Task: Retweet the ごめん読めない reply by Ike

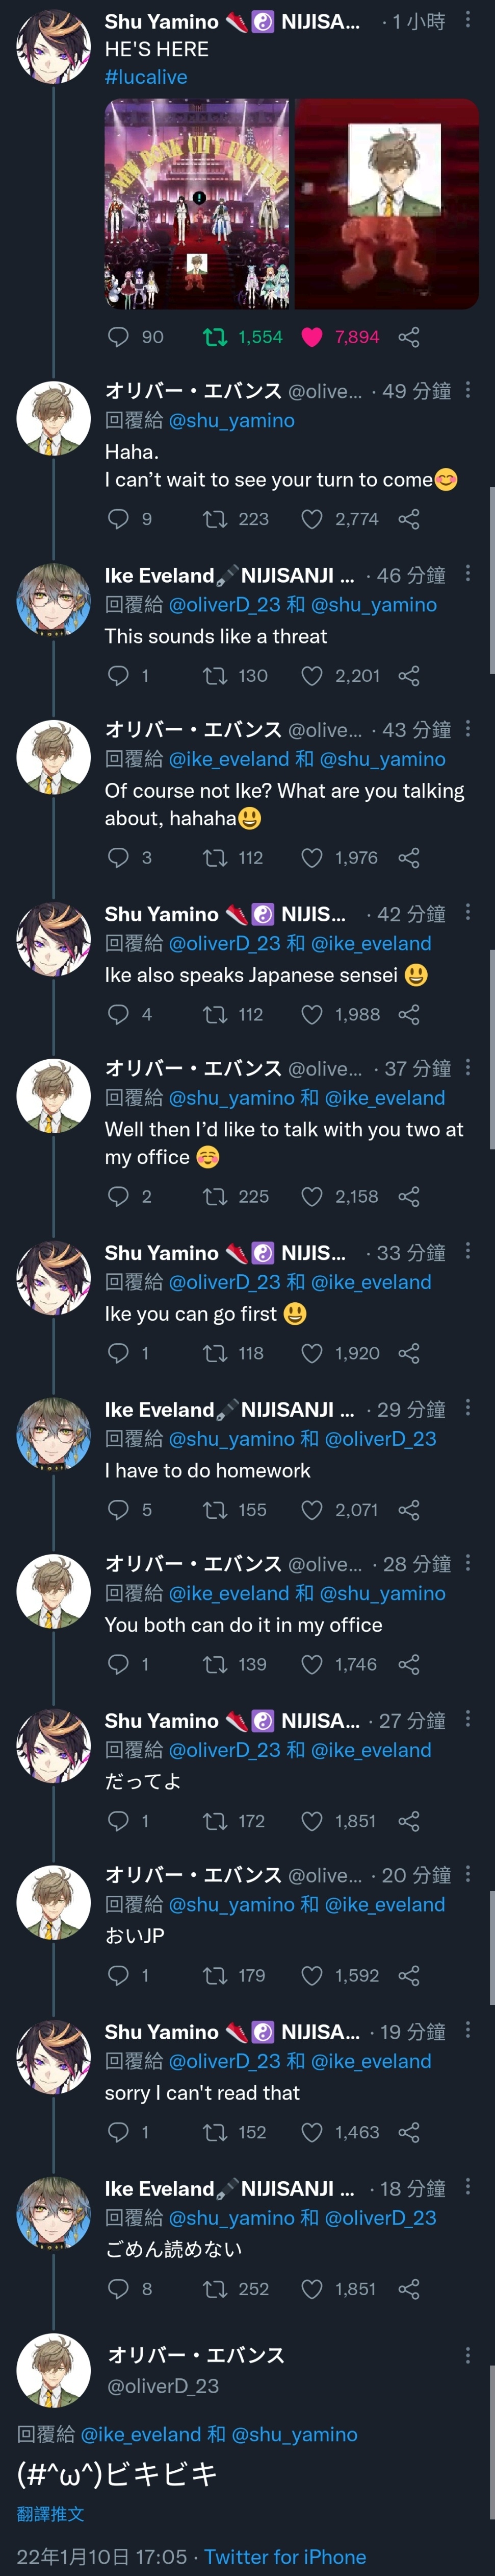Action: click(215, 2289)
